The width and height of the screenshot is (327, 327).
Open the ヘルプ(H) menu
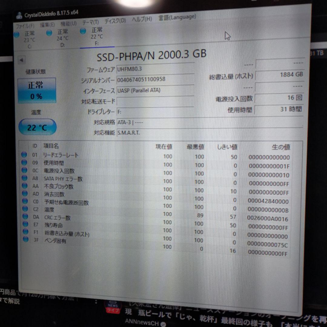(x=142, y=19)
